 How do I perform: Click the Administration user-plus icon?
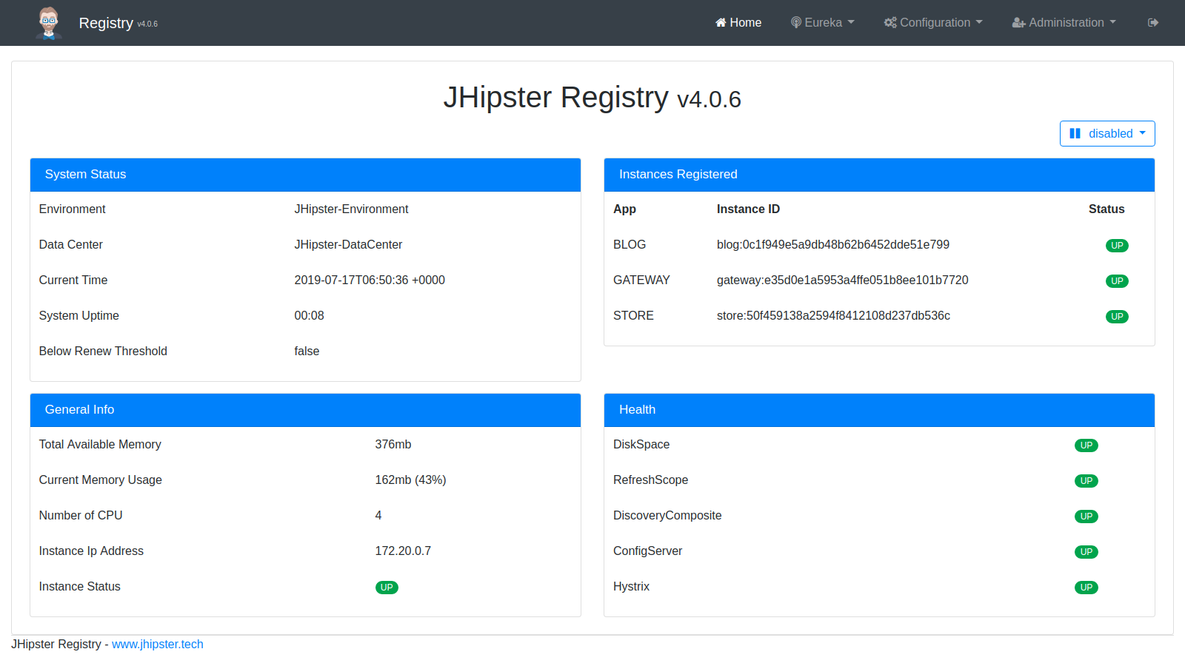1019,23
